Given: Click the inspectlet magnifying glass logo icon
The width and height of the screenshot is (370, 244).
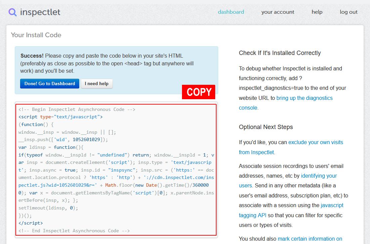Looking at the screenshot, I should [12, 12].
